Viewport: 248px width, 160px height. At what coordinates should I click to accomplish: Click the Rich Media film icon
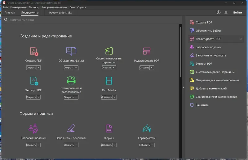(x=109, y=81)
